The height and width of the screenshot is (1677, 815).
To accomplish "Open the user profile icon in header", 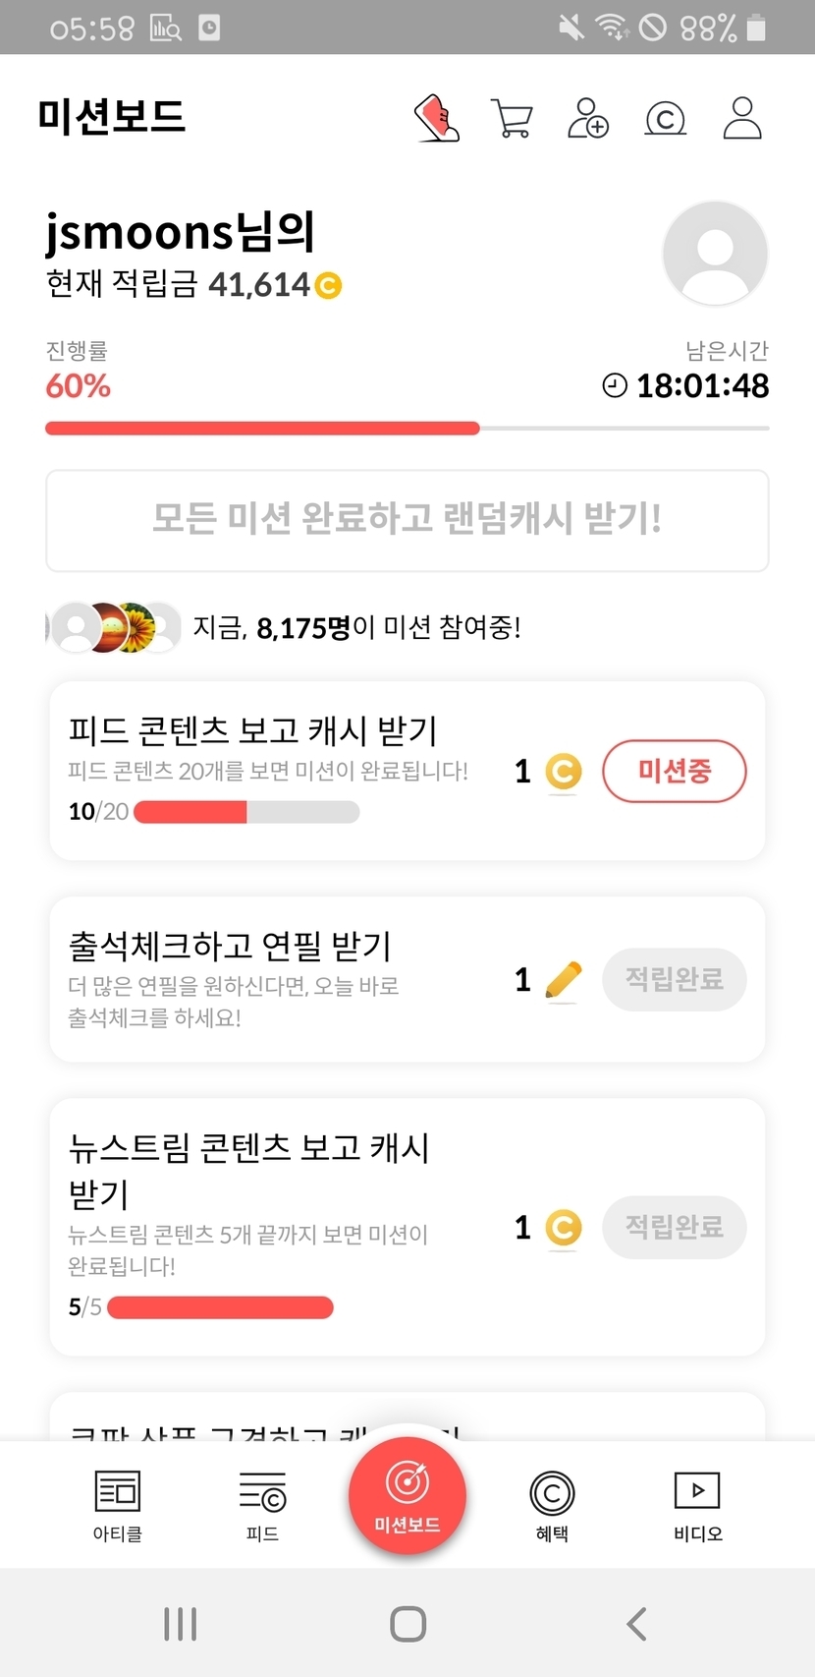I will coord(742,119).
